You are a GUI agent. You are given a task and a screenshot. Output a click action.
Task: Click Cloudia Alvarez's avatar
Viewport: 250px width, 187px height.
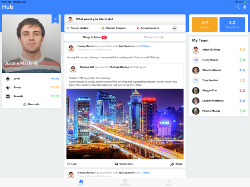click(196, 70)
